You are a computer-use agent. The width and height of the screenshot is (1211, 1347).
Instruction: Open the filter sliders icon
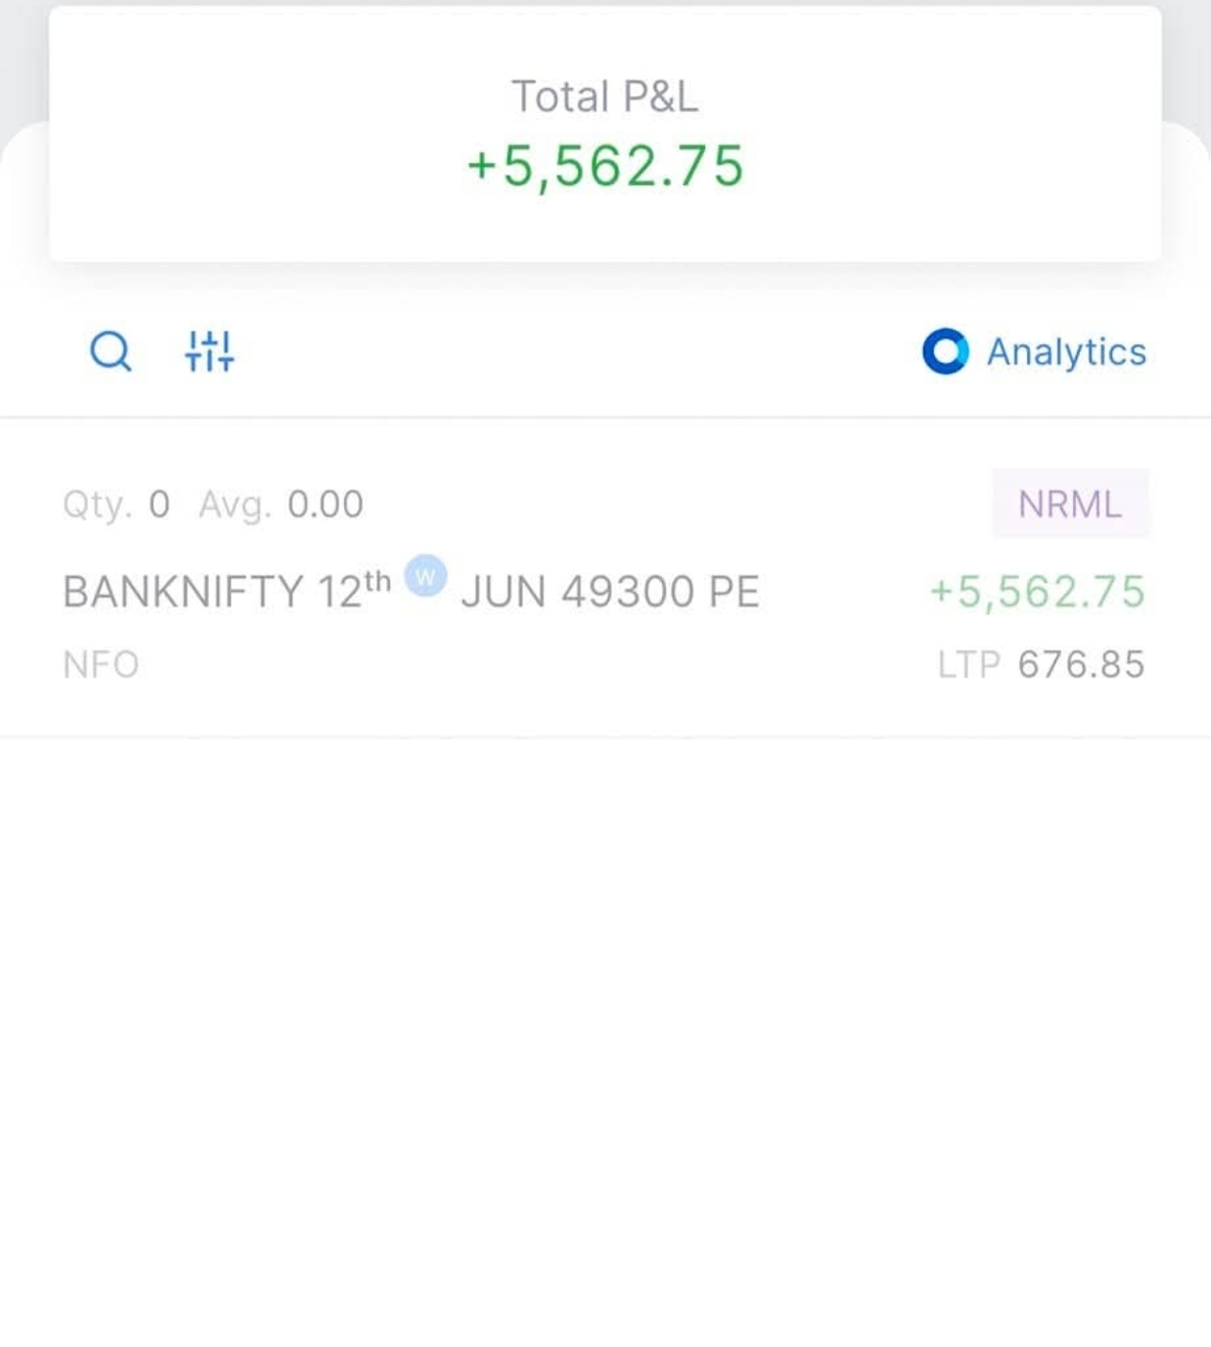pos(210,352)
